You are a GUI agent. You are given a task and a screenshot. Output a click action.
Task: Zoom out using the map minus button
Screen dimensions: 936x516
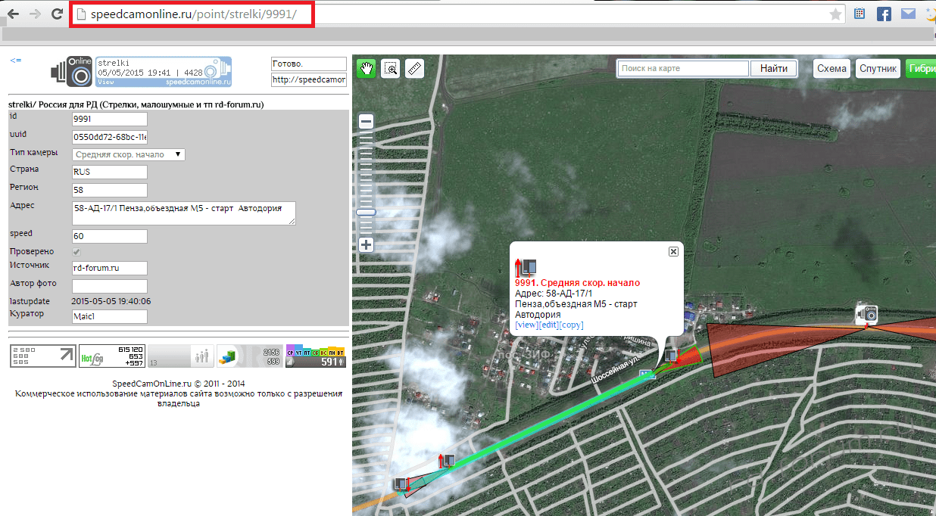pos(367,122)
